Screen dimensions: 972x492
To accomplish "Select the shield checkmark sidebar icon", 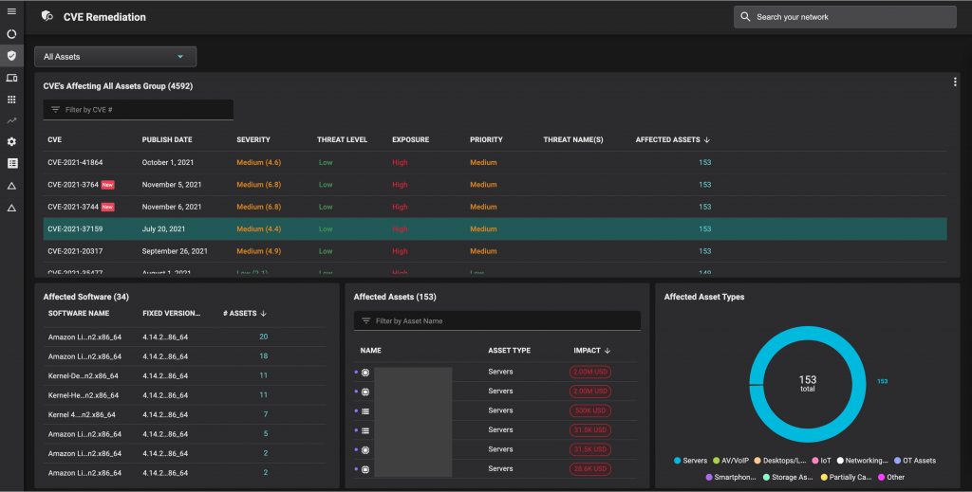I will [x=11, y=56].
